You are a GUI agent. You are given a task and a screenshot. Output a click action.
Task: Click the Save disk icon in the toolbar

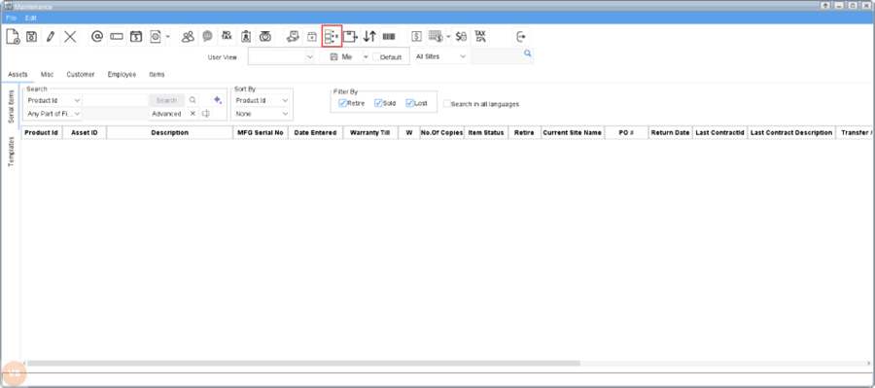[32, 37]
